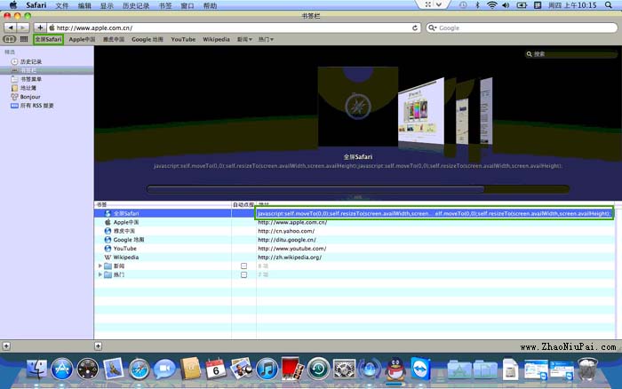The image size is (622, 389).
Task: Open Photo Booth in the Dock
Action: [x=292, y=369]
